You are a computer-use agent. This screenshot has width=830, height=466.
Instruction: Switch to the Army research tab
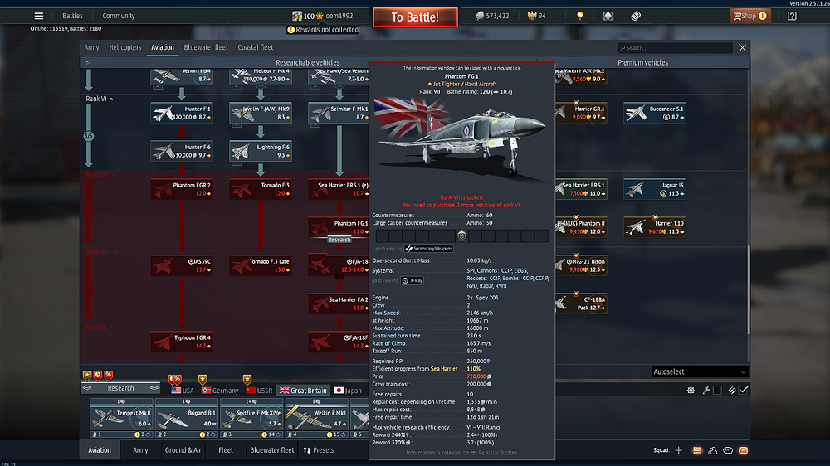91,47
